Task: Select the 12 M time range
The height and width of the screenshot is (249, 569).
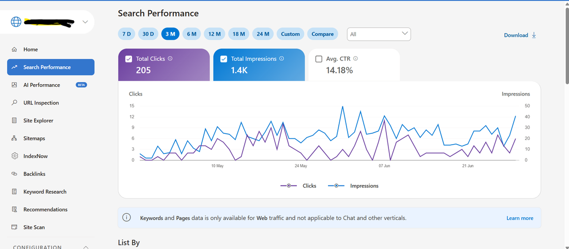Action: (x=214, y=34)
